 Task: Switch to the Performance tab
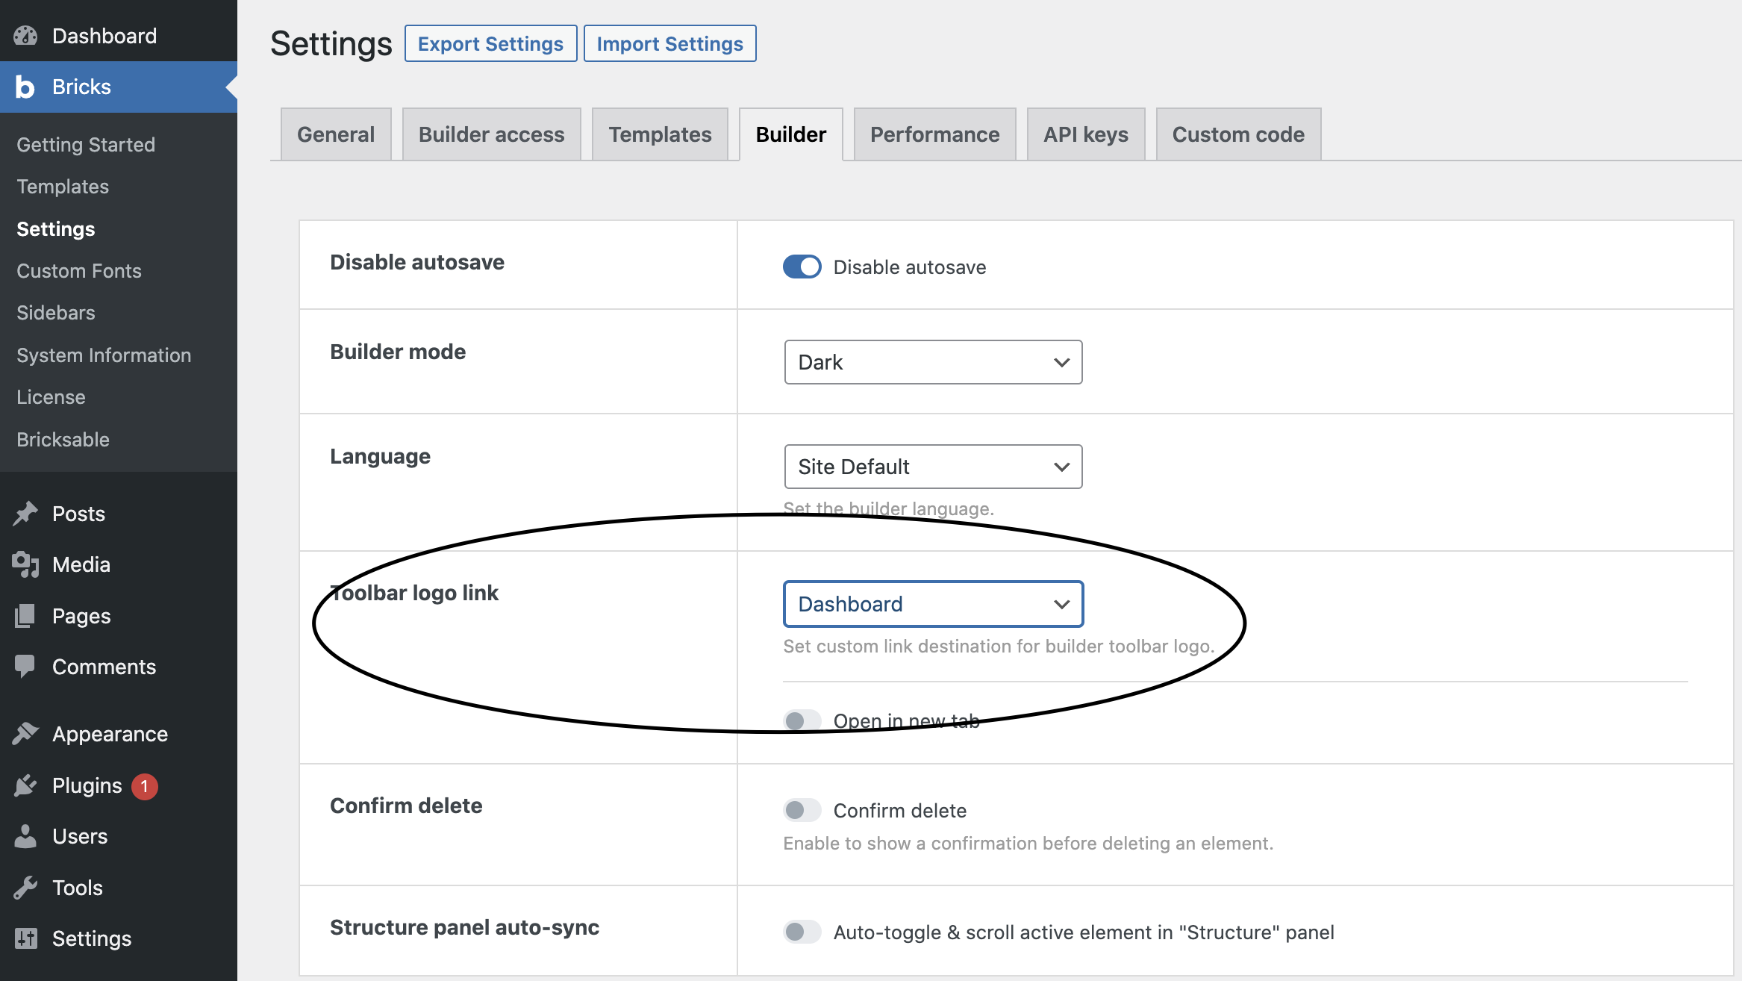935,134
